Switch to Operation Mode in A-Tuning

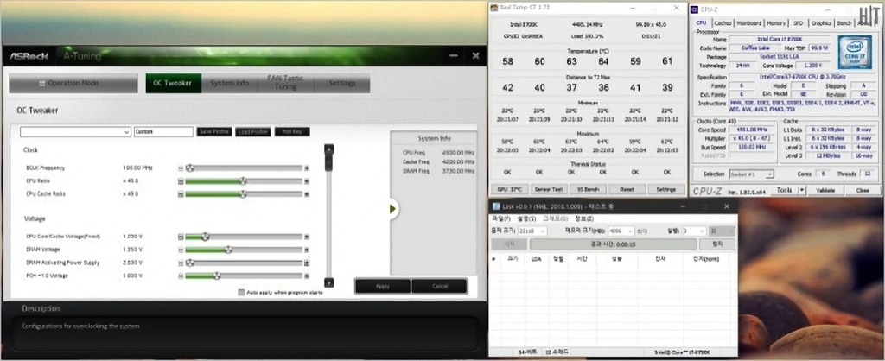73,83
